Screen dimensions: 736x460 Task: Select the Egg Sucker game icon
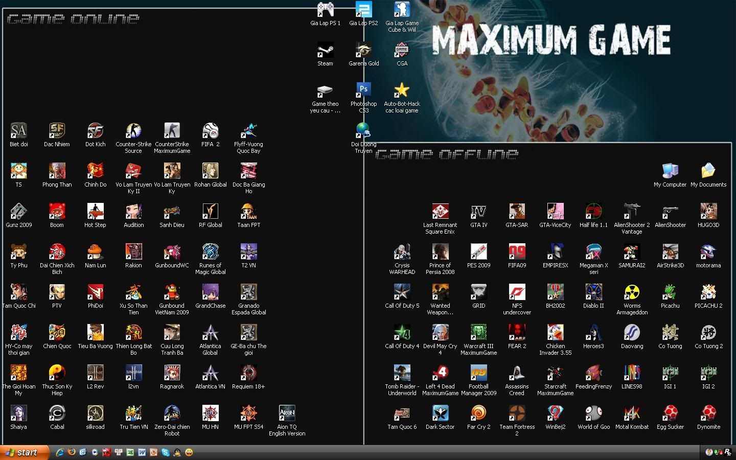(x=670, y=413)
